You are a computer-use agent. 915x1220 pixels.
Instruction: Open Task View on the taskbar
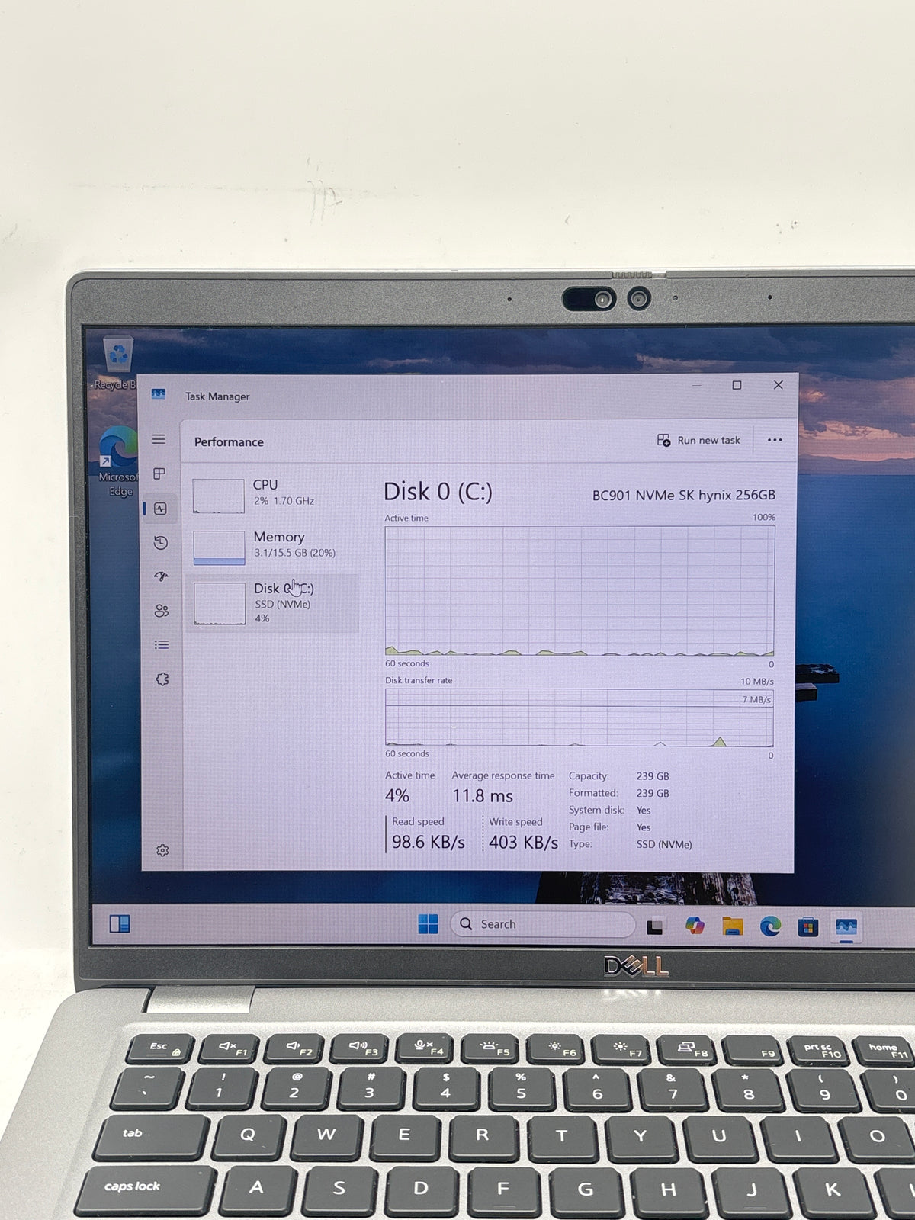(655, 926)
